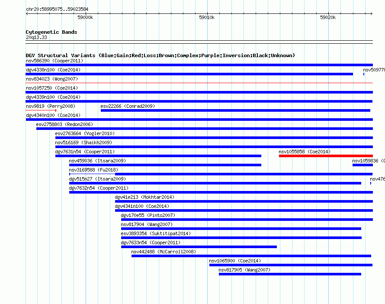This screenshot has height=304, width=385.
Task: Click the nsv509778 label at right edge
Action: click(x=374, y=70)
